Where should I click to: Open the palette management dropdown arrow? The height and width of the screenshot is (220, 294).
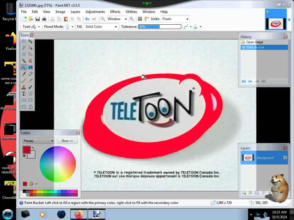coord(36,184)
